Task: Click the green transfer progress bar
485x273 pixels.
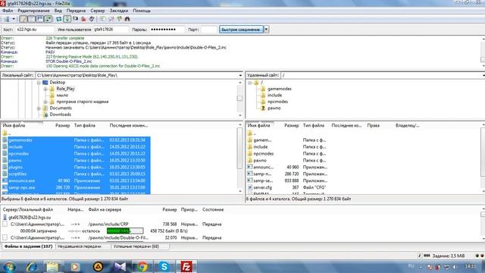Action: point(125,231)
